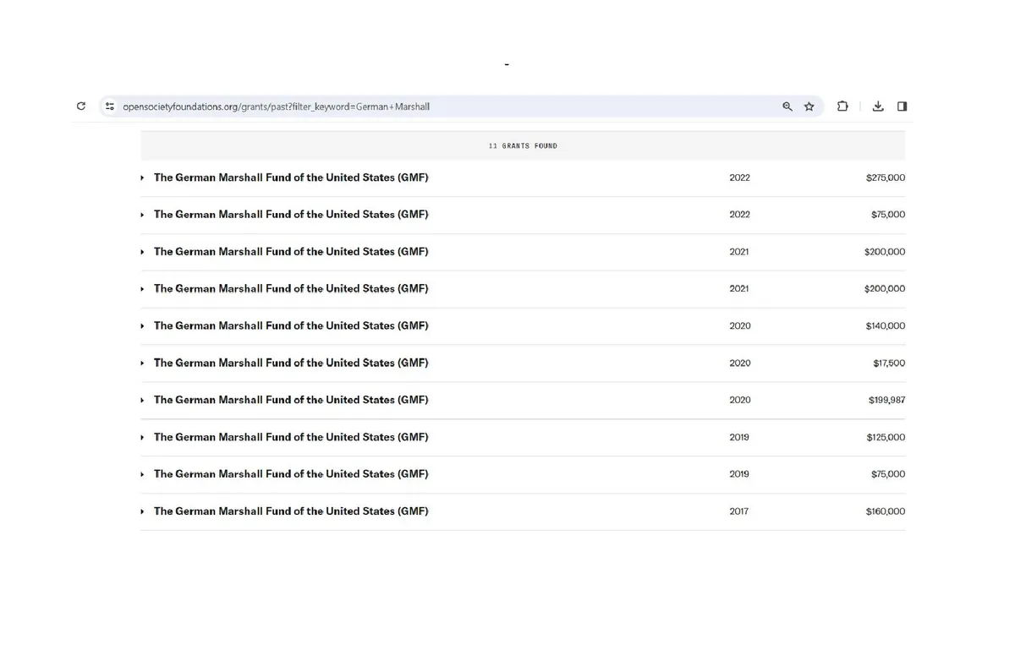The image size is (1015, 672).
Task: Expand the 2017 grant arrow for $160,000
Action: tap(143, 511)
